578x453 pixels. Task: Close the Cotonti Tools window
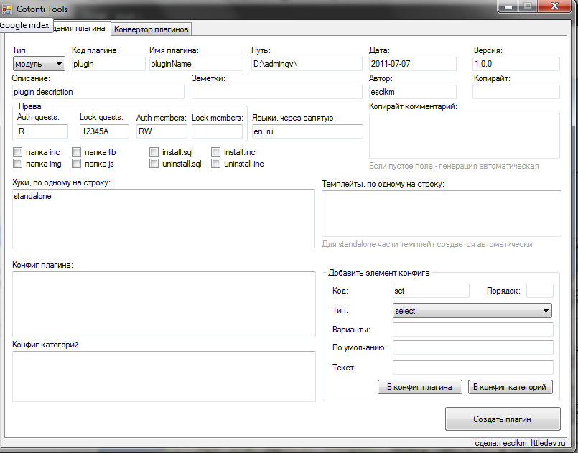click(x=554, y=6)
